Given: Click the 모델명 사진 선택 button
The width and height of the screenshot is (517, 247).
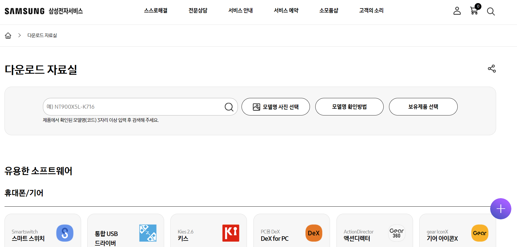Looking at the screenshot, I should pyautogui.click(x=276, y=107).
